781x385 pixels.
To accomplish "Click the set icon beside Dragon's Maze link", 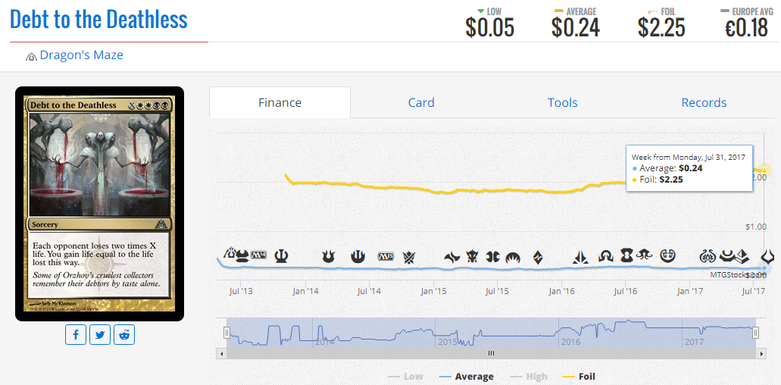I will click(31, 56).
